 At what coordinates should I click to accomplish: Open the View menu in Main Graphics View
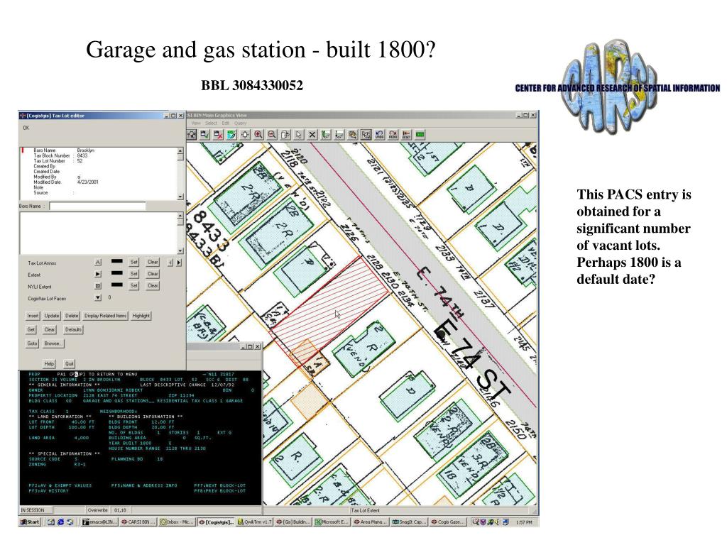point(196,123)
